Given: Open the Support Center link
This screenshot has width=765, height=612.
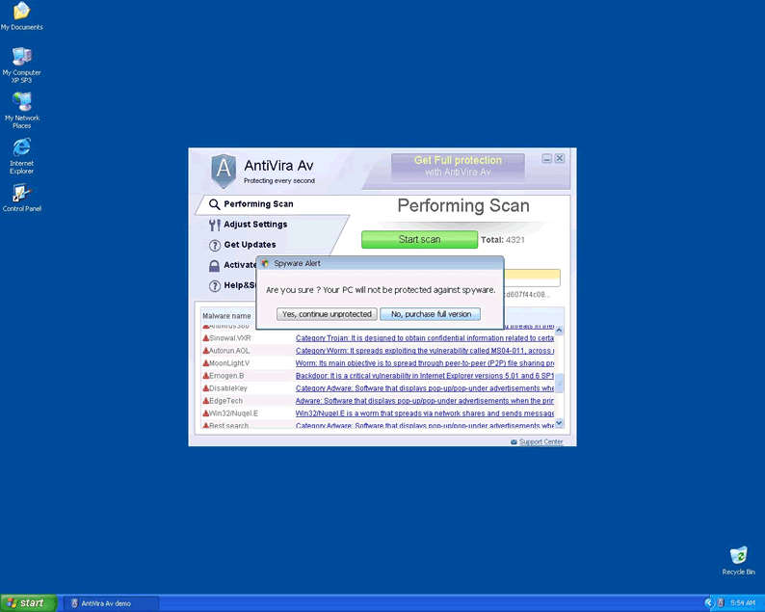Looking at the screenshot, I should [541, 442].
